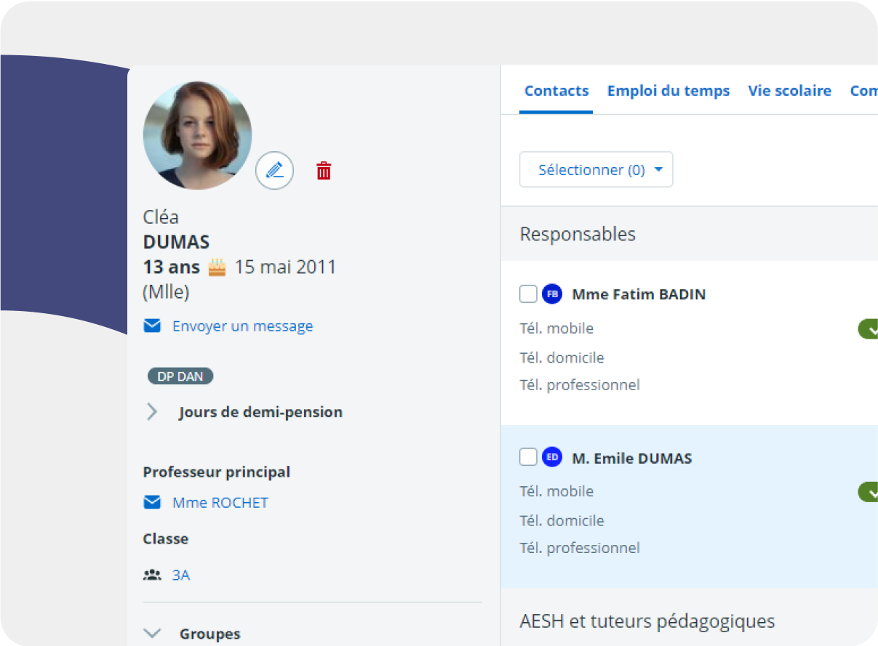Image resolution: width=878 pixels, height=646 pixels.
Task: Click AESH et tuteurs pédagogiques header
Action: 647,621
